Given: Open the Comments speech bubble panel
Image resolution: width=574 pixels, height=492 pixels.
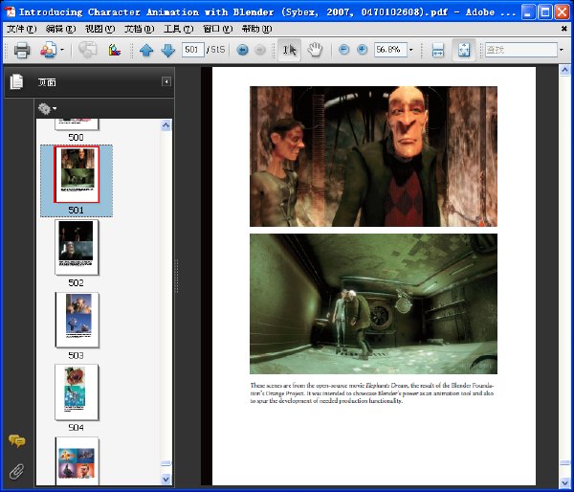Looking at the screenshot, I should pos(16,440).
